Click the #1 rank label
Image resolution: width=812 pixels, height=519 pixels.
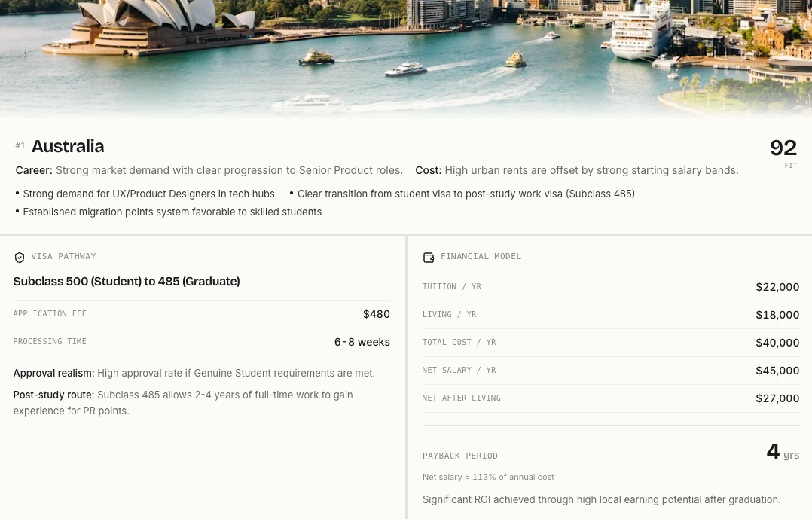[20, 145]
